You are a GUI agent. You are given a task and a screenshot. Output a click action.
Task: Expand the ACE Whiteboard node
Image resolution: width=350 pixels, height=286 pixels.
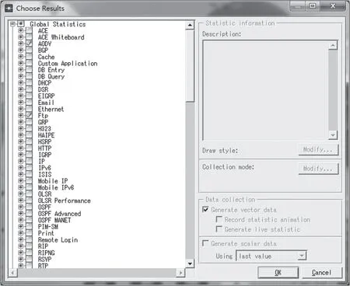pos(21,37)
